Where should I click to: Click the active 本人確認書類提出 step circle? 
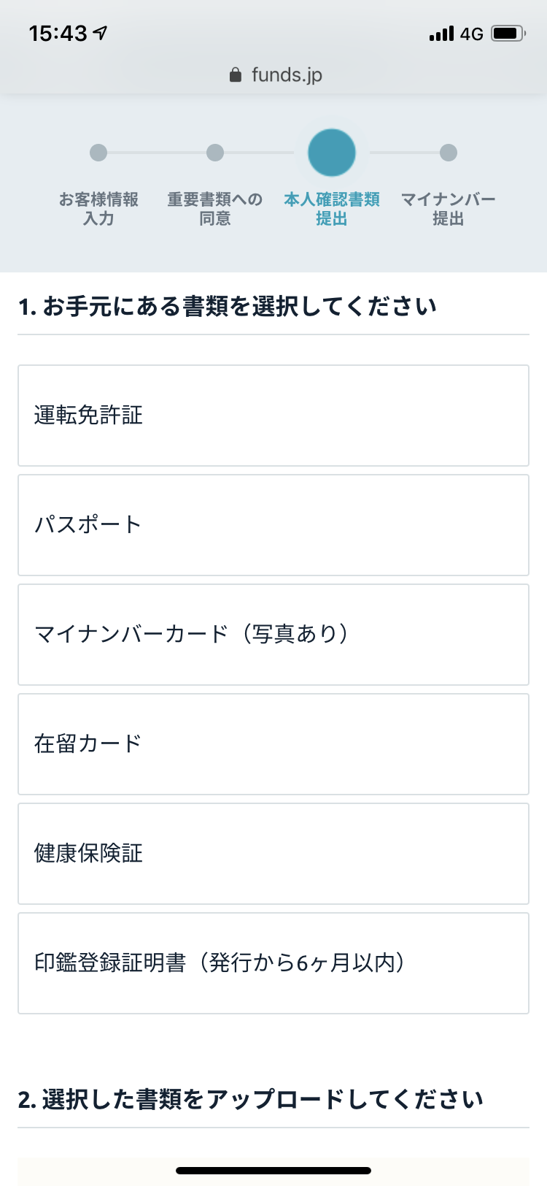point(332,153)
